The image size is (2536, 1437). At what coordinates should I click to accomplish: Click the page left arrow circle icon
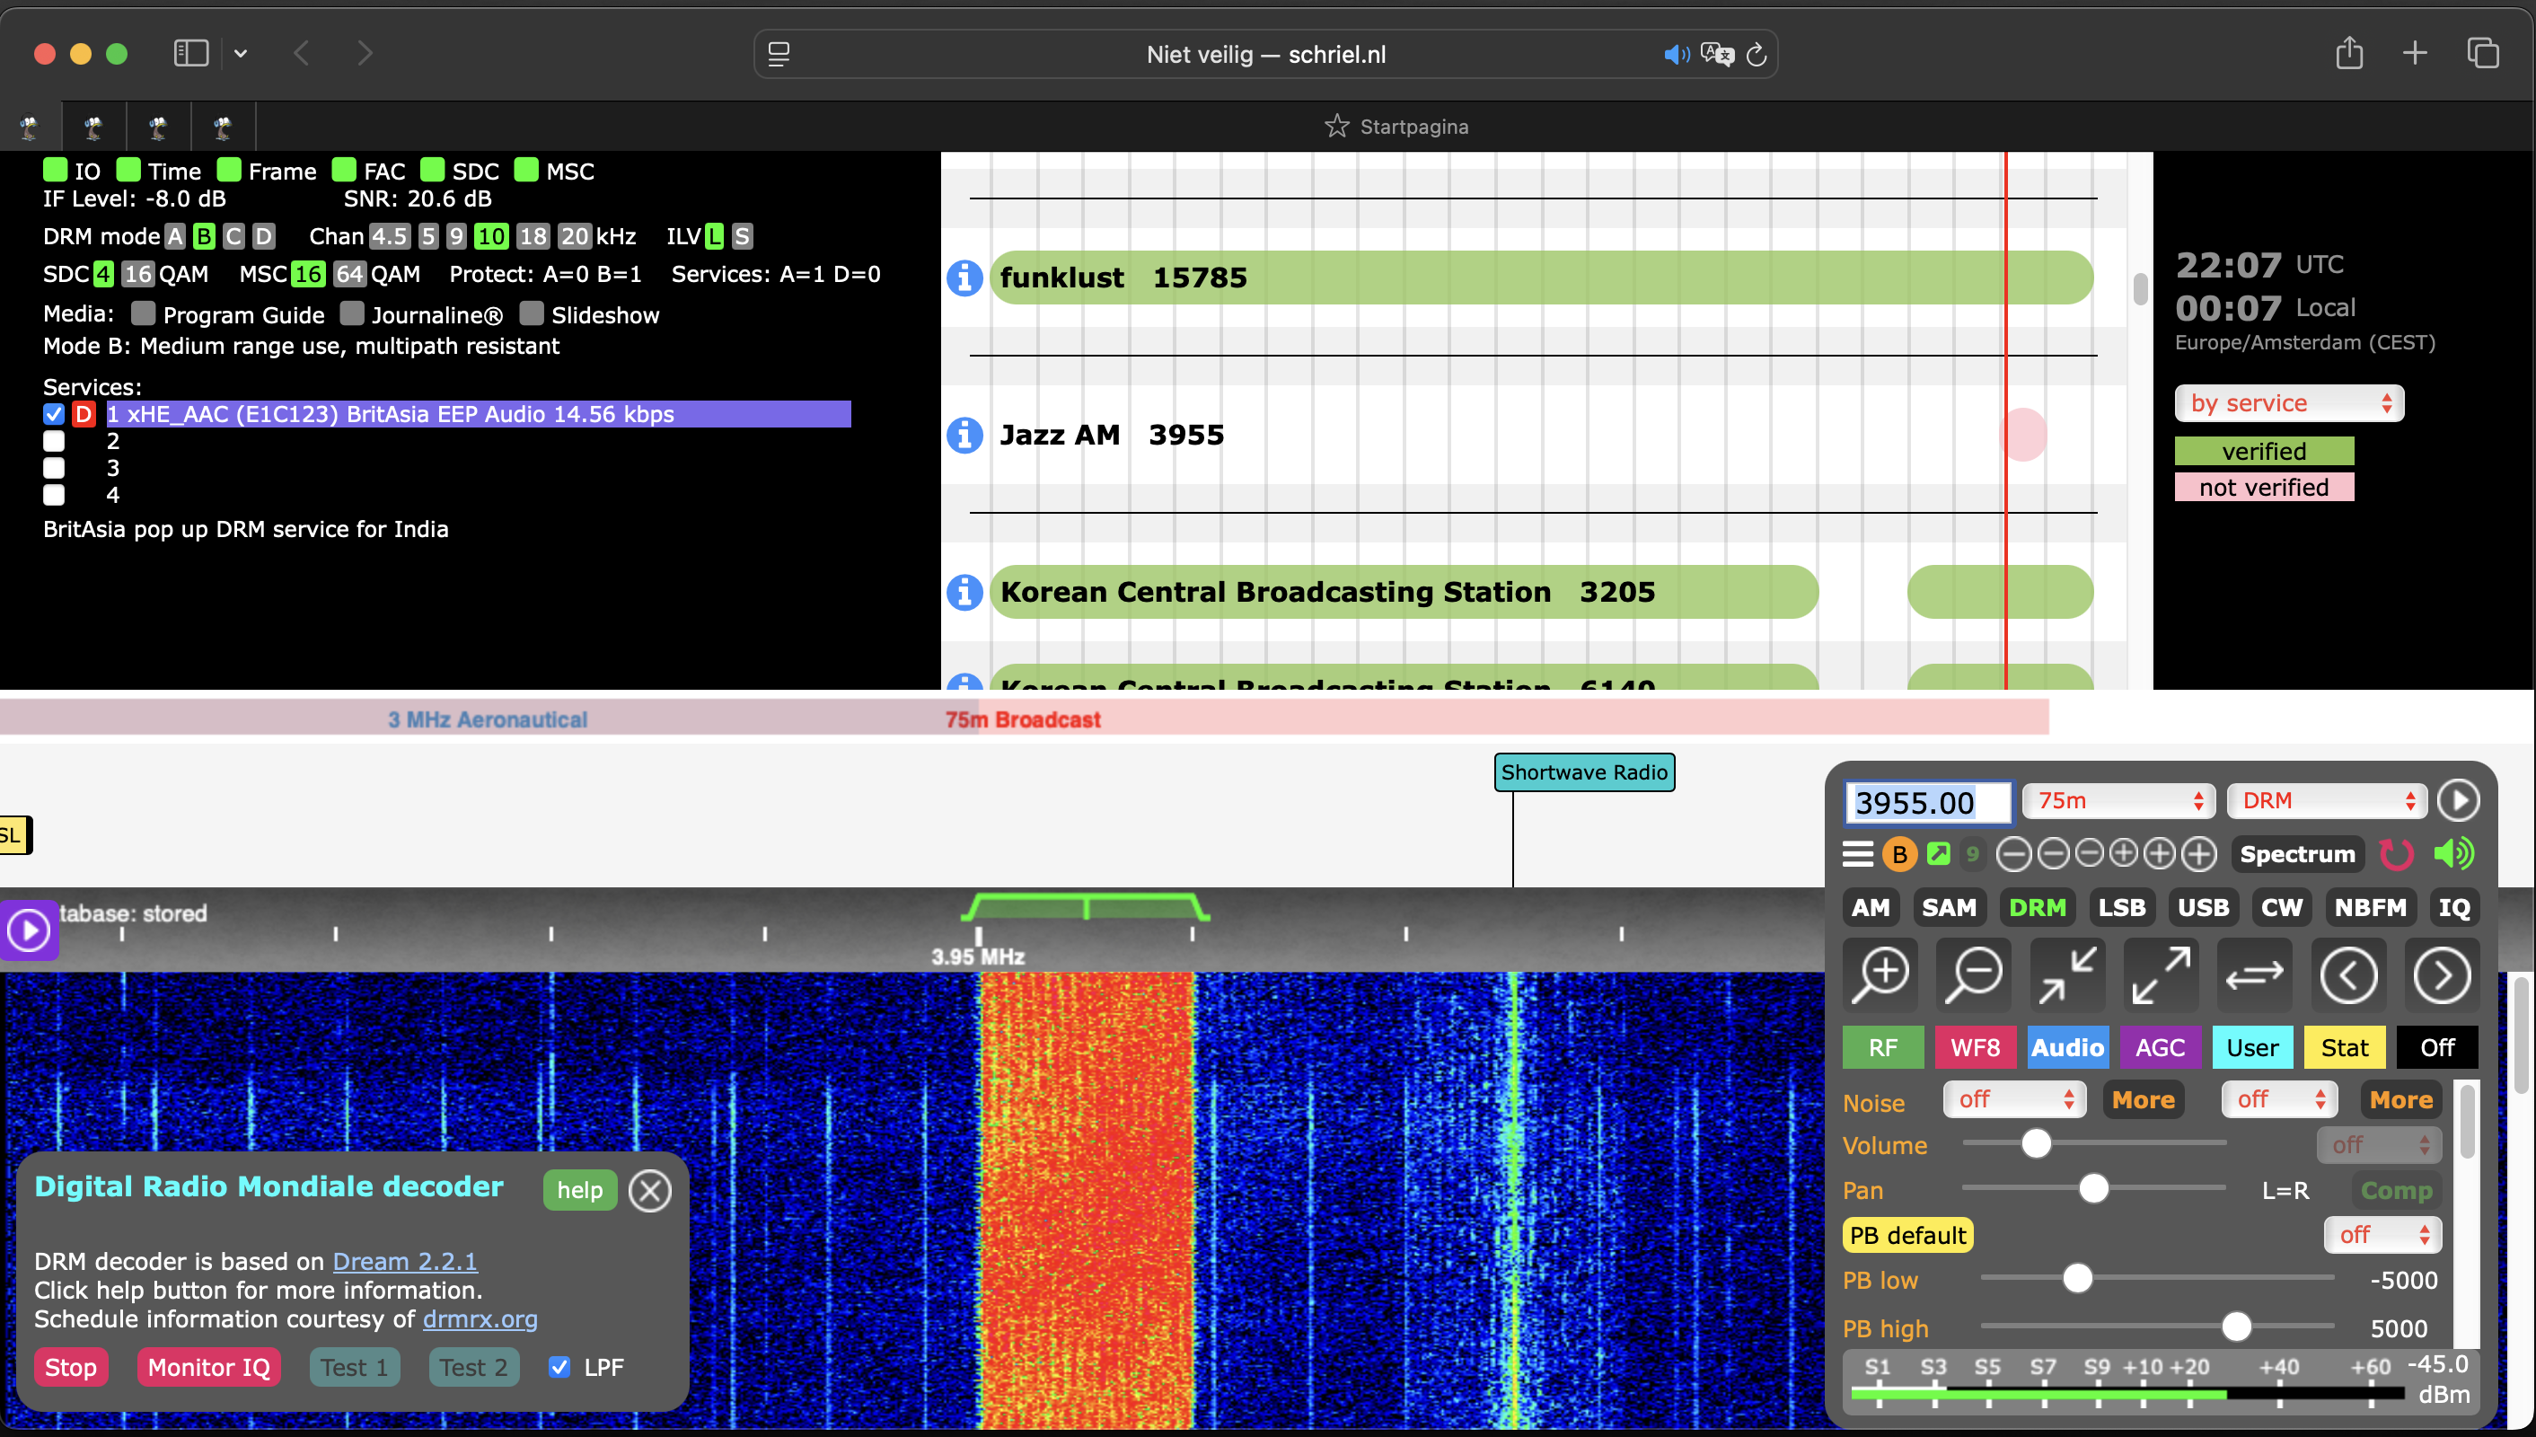(2348, 975)
